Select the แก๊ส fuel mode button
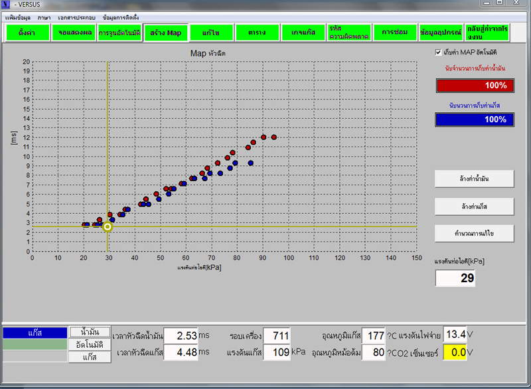 [x=90, y=357]
